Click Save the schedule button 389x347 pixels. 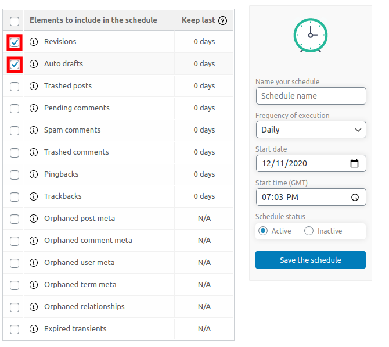311,260
